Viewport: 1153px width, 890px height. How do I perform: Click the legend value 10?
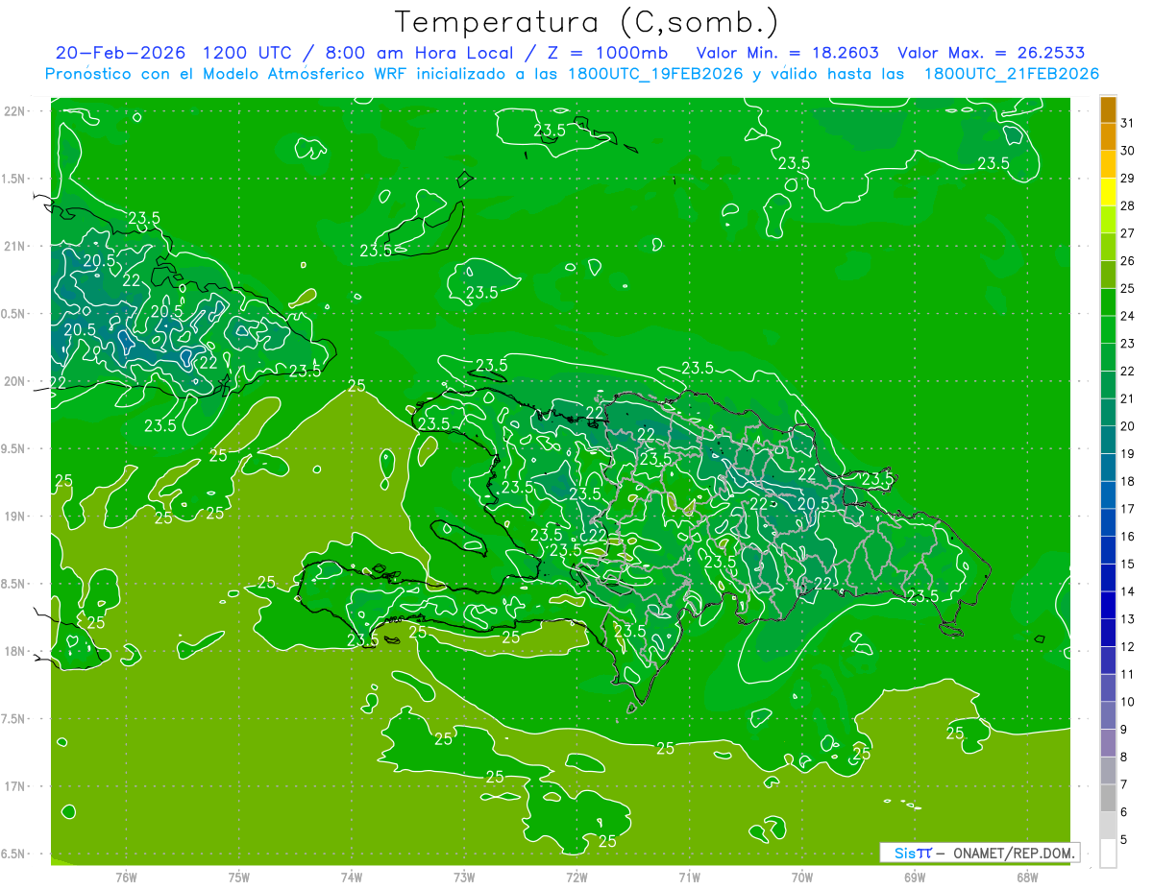1128,702
